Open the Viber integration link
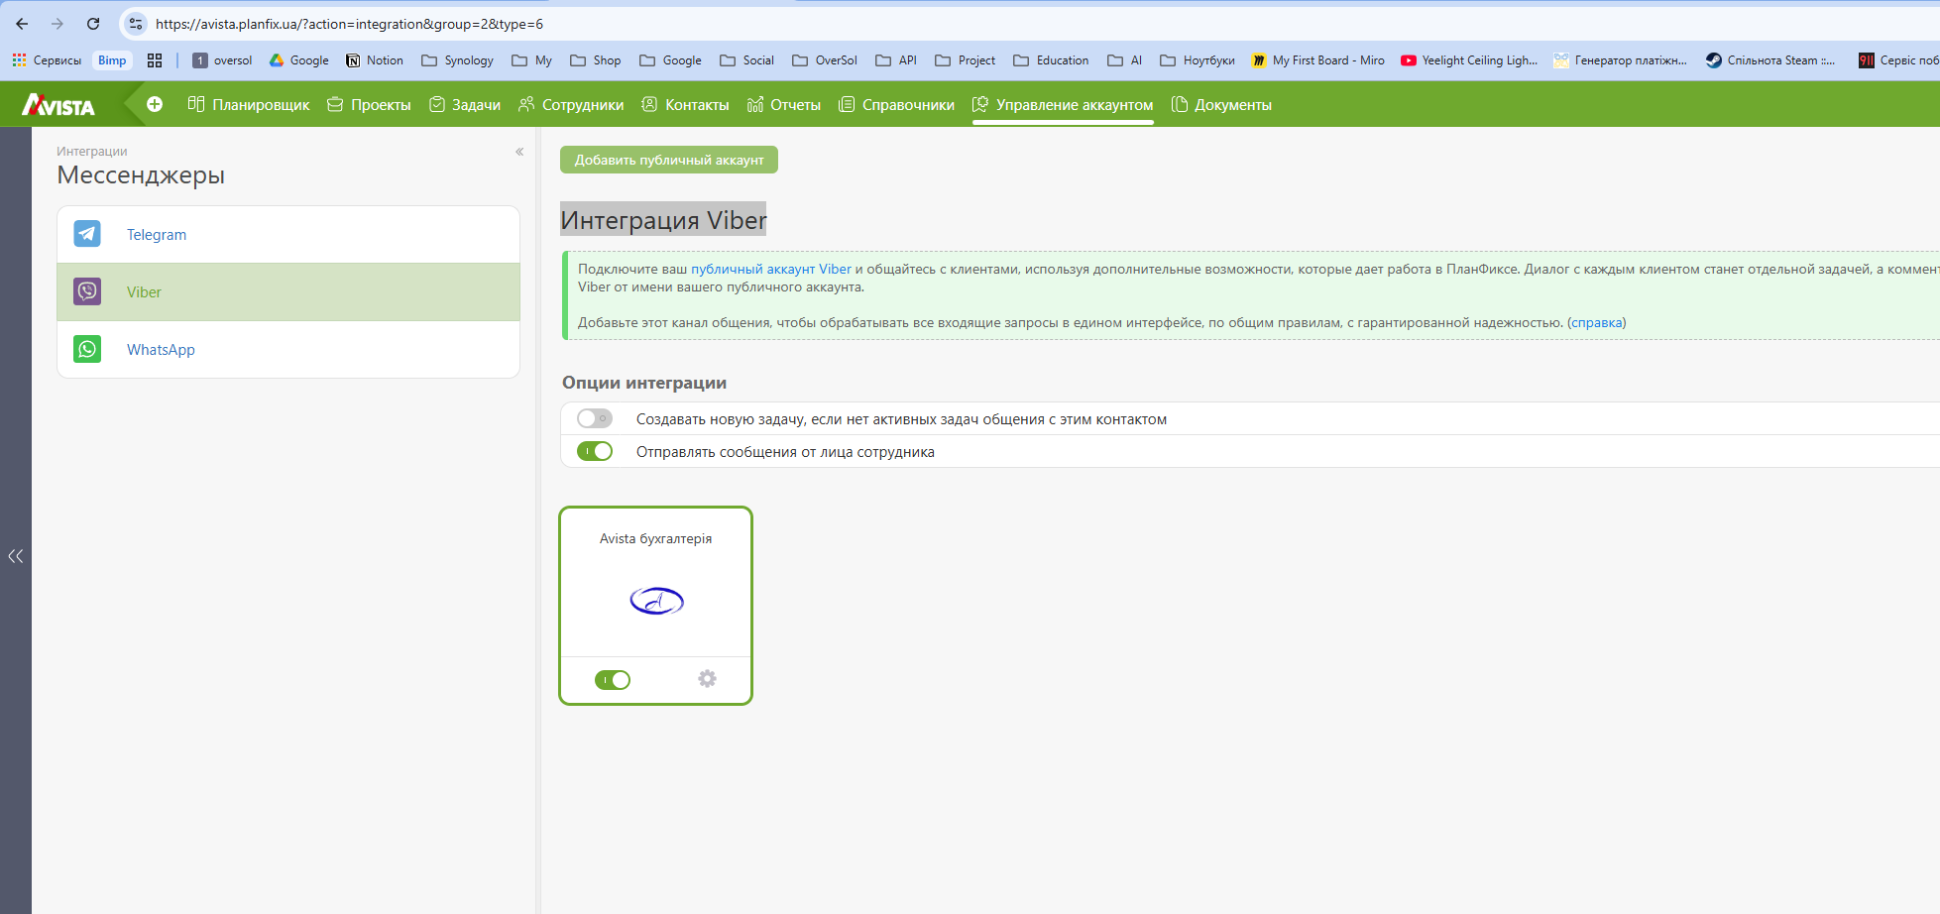 144,292
